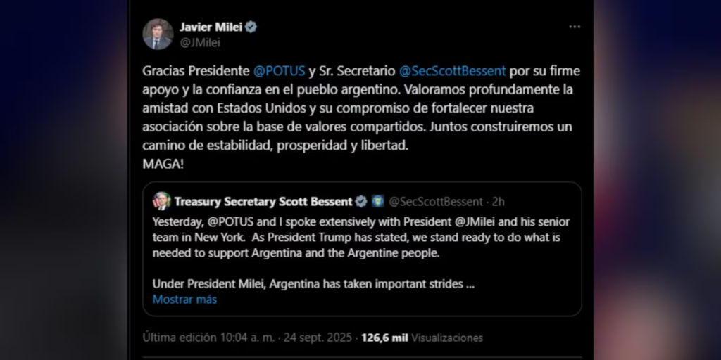Click the verified badge next to Javier Milei

point(251,27)
